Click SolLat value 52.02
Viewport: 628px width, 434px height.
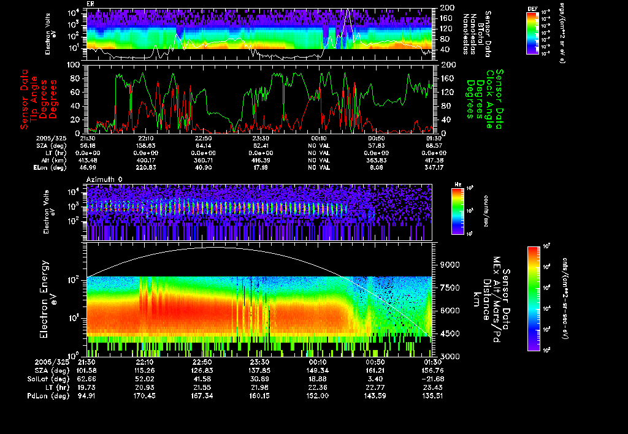pos(145,379)
